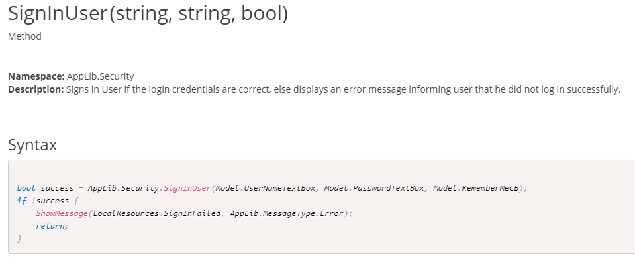Click the closing brace on the last code line
635x267 pixels.
[20, 239]
